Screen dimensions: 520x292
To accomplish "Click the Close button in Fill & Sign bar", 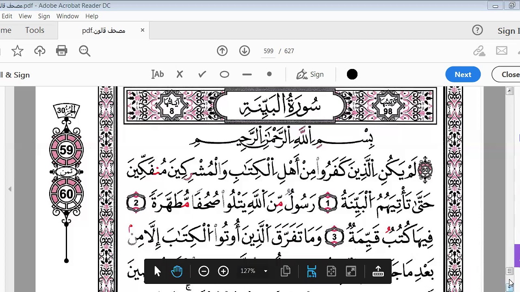I will pyautogui.click(x=507, y=74).
